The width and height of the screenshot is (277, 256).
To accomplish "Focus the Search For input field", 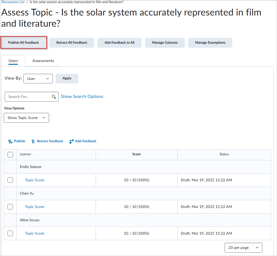I will [x=28, y=97].
